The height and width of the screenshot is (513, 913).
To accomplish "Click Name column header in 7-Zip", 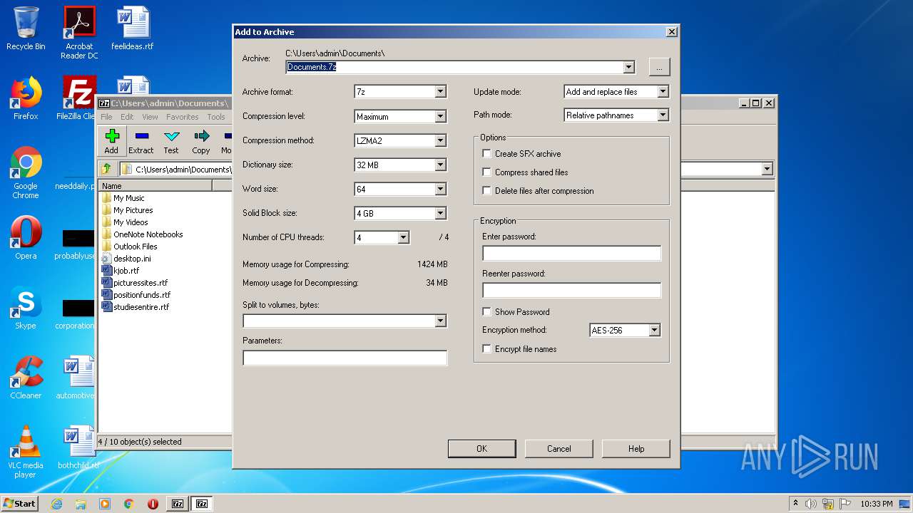I will (x=155, y=186).
